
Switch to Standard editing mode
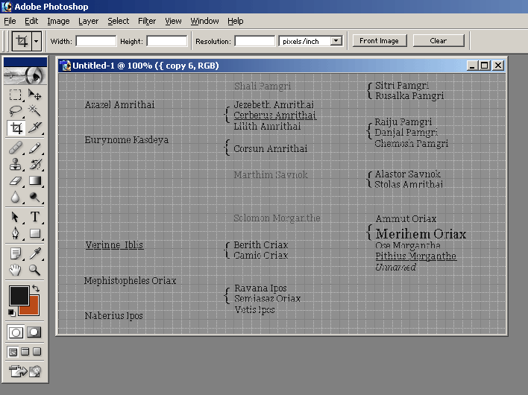tap(16, 332)
